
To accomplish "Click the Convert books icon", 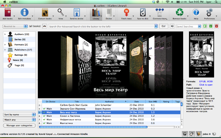I will 45,13.
